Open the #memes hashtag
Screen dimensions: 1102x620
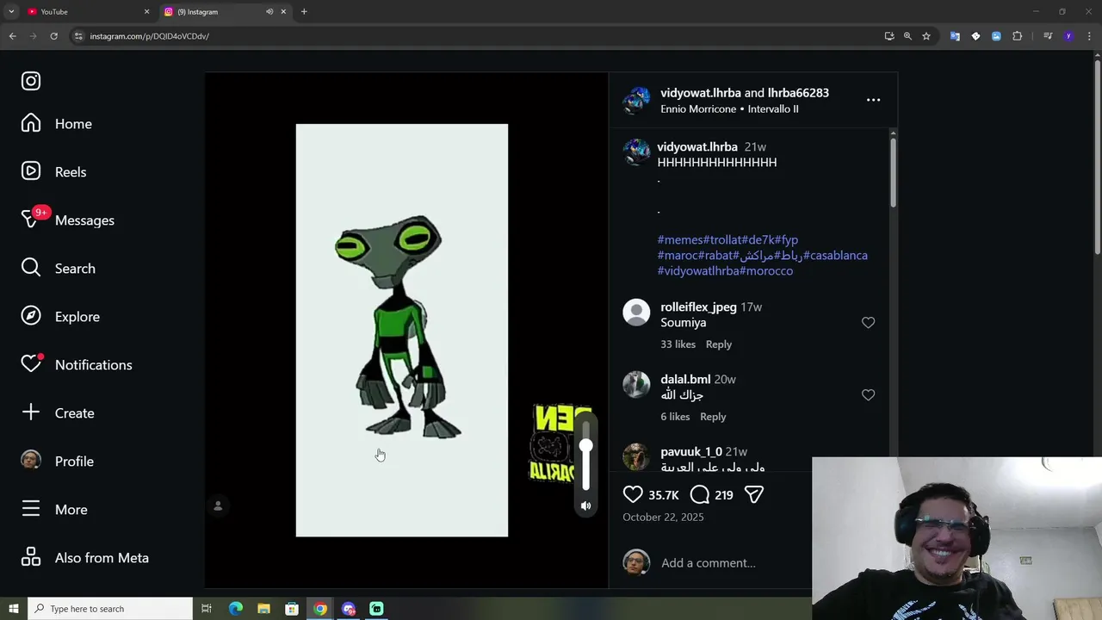680,240
